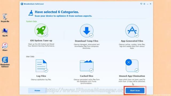Minimize the SafeEraser window
Image resolution: width=171 pixels, height=96 pixels.
pos(147,4)
